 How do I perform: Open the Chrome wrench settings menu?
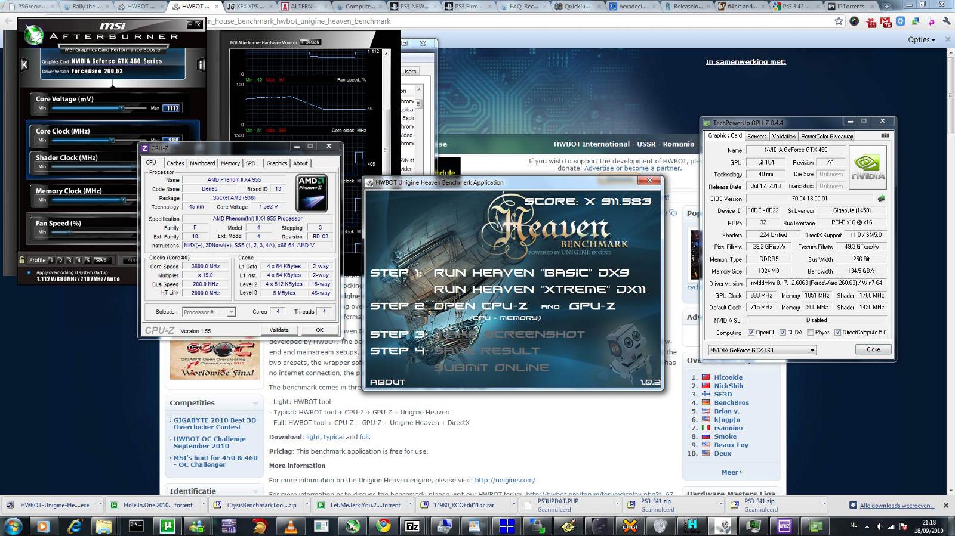point(947,21)
